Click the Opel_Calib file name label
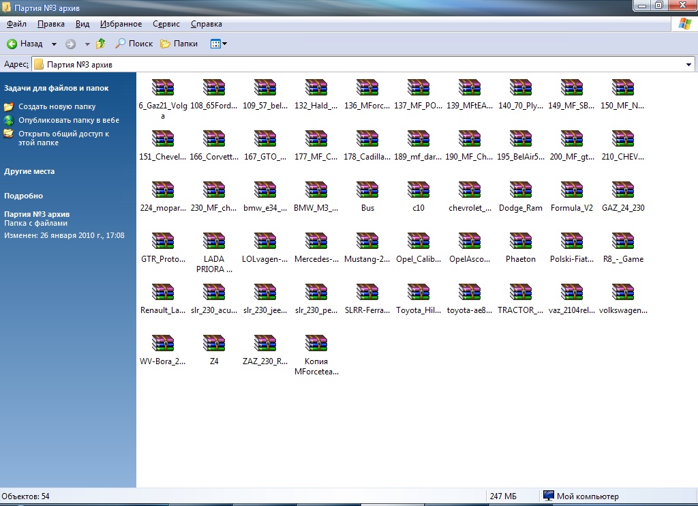Viewport: 698px width, 506px height. (x=419, y=259)
